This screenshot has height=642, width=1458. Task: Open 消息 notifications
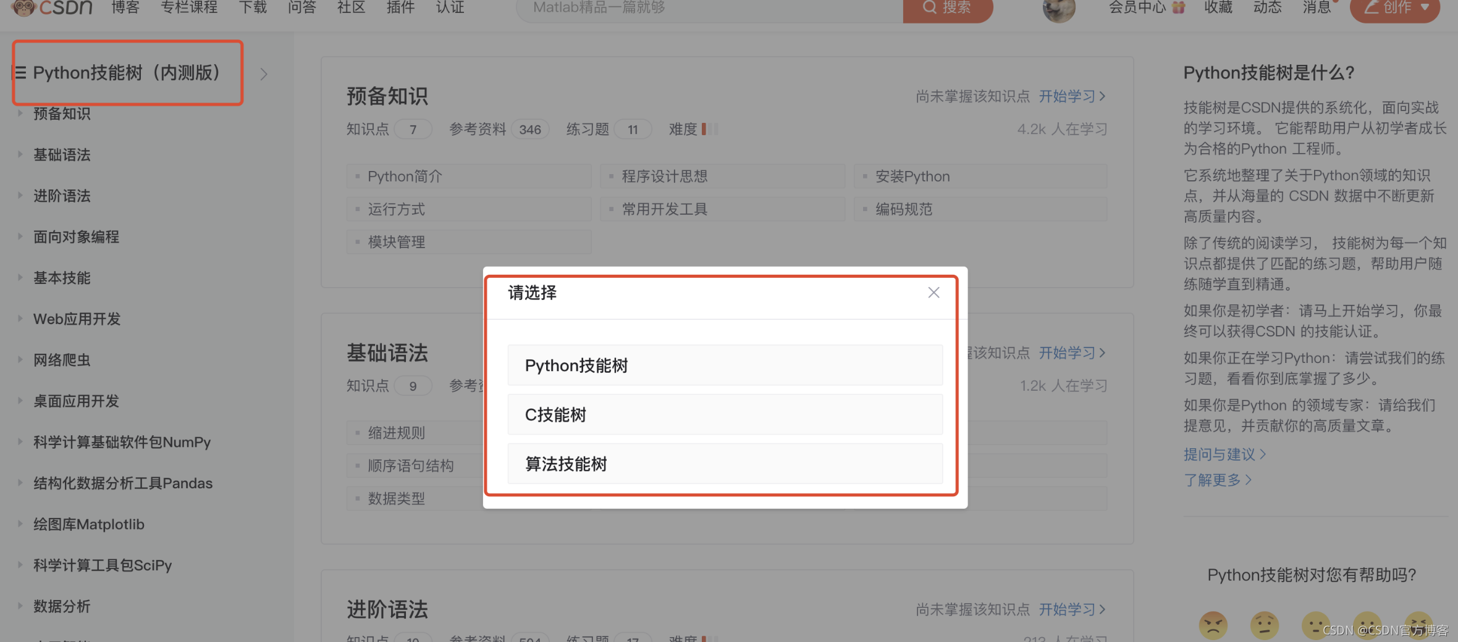pyautogui.click(x=1317, y=7)
